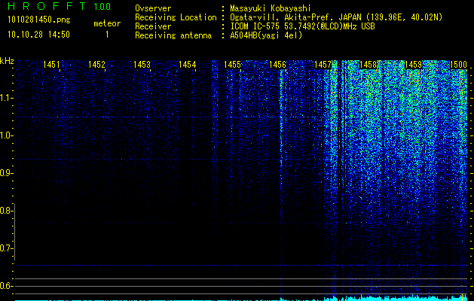Click time marker 1455
This screenshot has height=301, width=474.
pos(232,64)
